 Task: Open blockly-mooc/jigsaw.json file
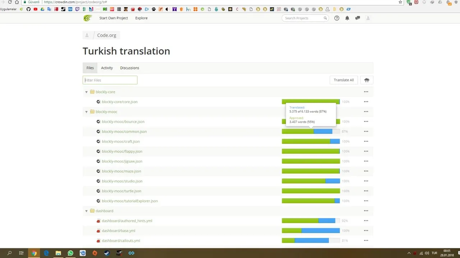pos(122,161)
